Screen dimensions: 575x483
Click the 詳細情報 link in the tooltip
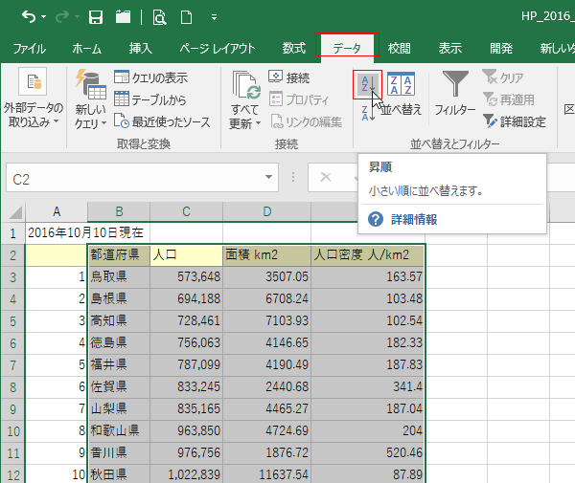413,219
